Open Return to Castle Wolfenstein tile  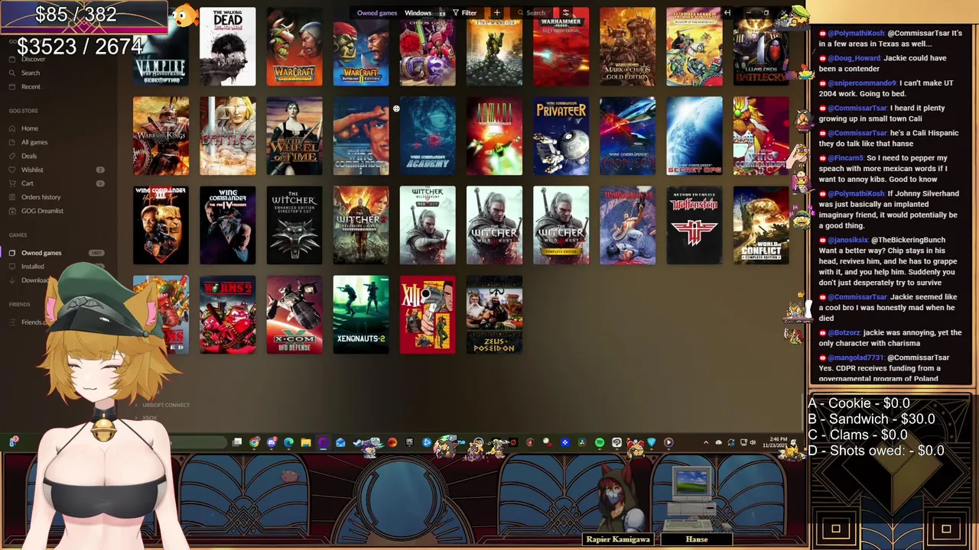[x=694, y=225]
